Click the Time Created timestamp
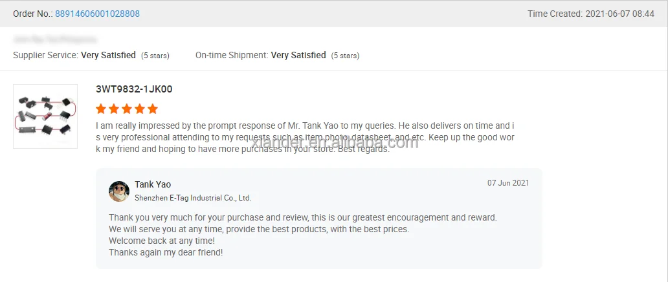 click(591, 14)
